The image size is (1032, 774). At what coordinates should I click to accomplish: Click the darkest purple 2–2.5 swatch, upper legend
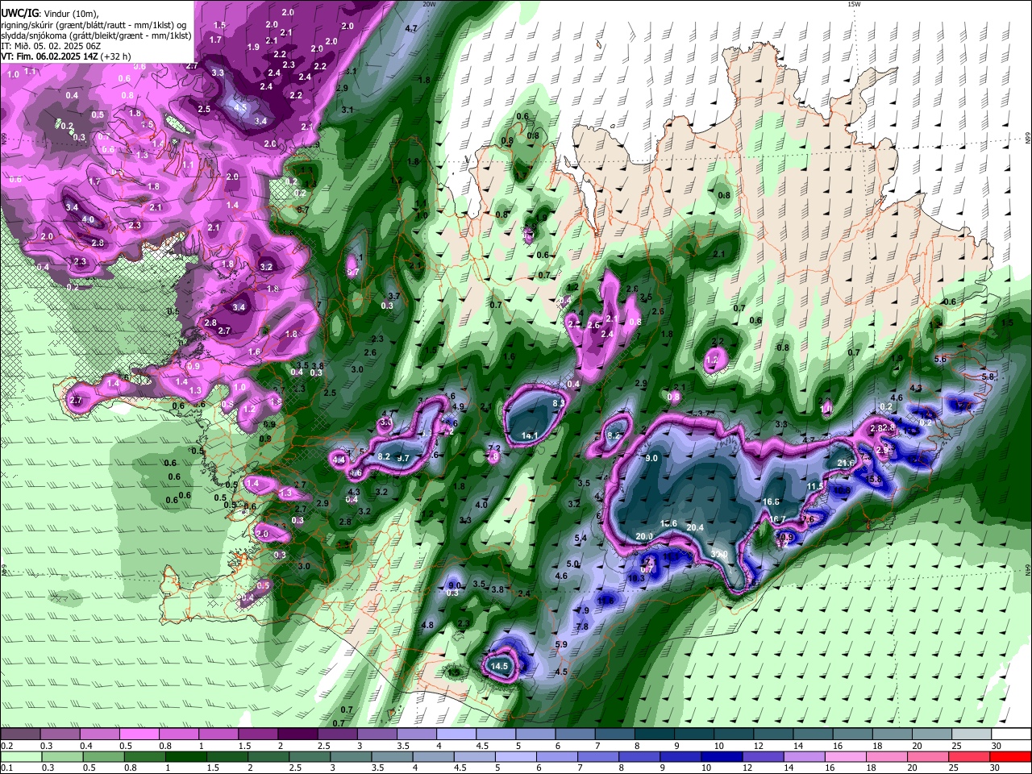click(298, 734)
